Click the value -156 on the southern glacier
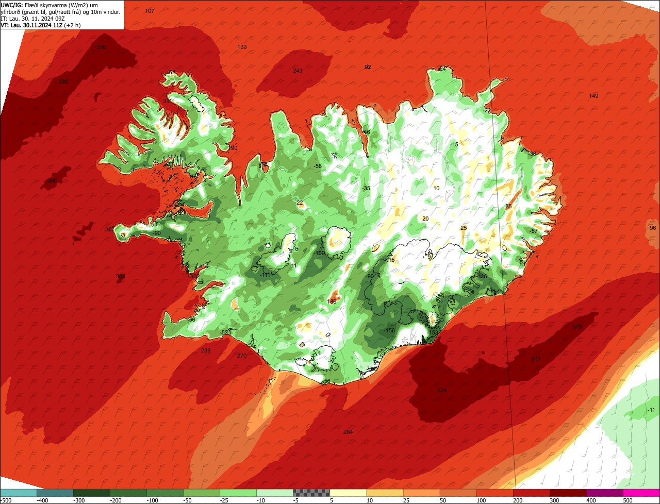The image size is (660, 504). click(x=389, y=330)
